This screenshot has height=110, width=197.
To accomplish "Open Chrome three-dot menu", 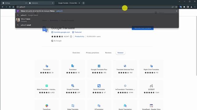I will 195,7.
